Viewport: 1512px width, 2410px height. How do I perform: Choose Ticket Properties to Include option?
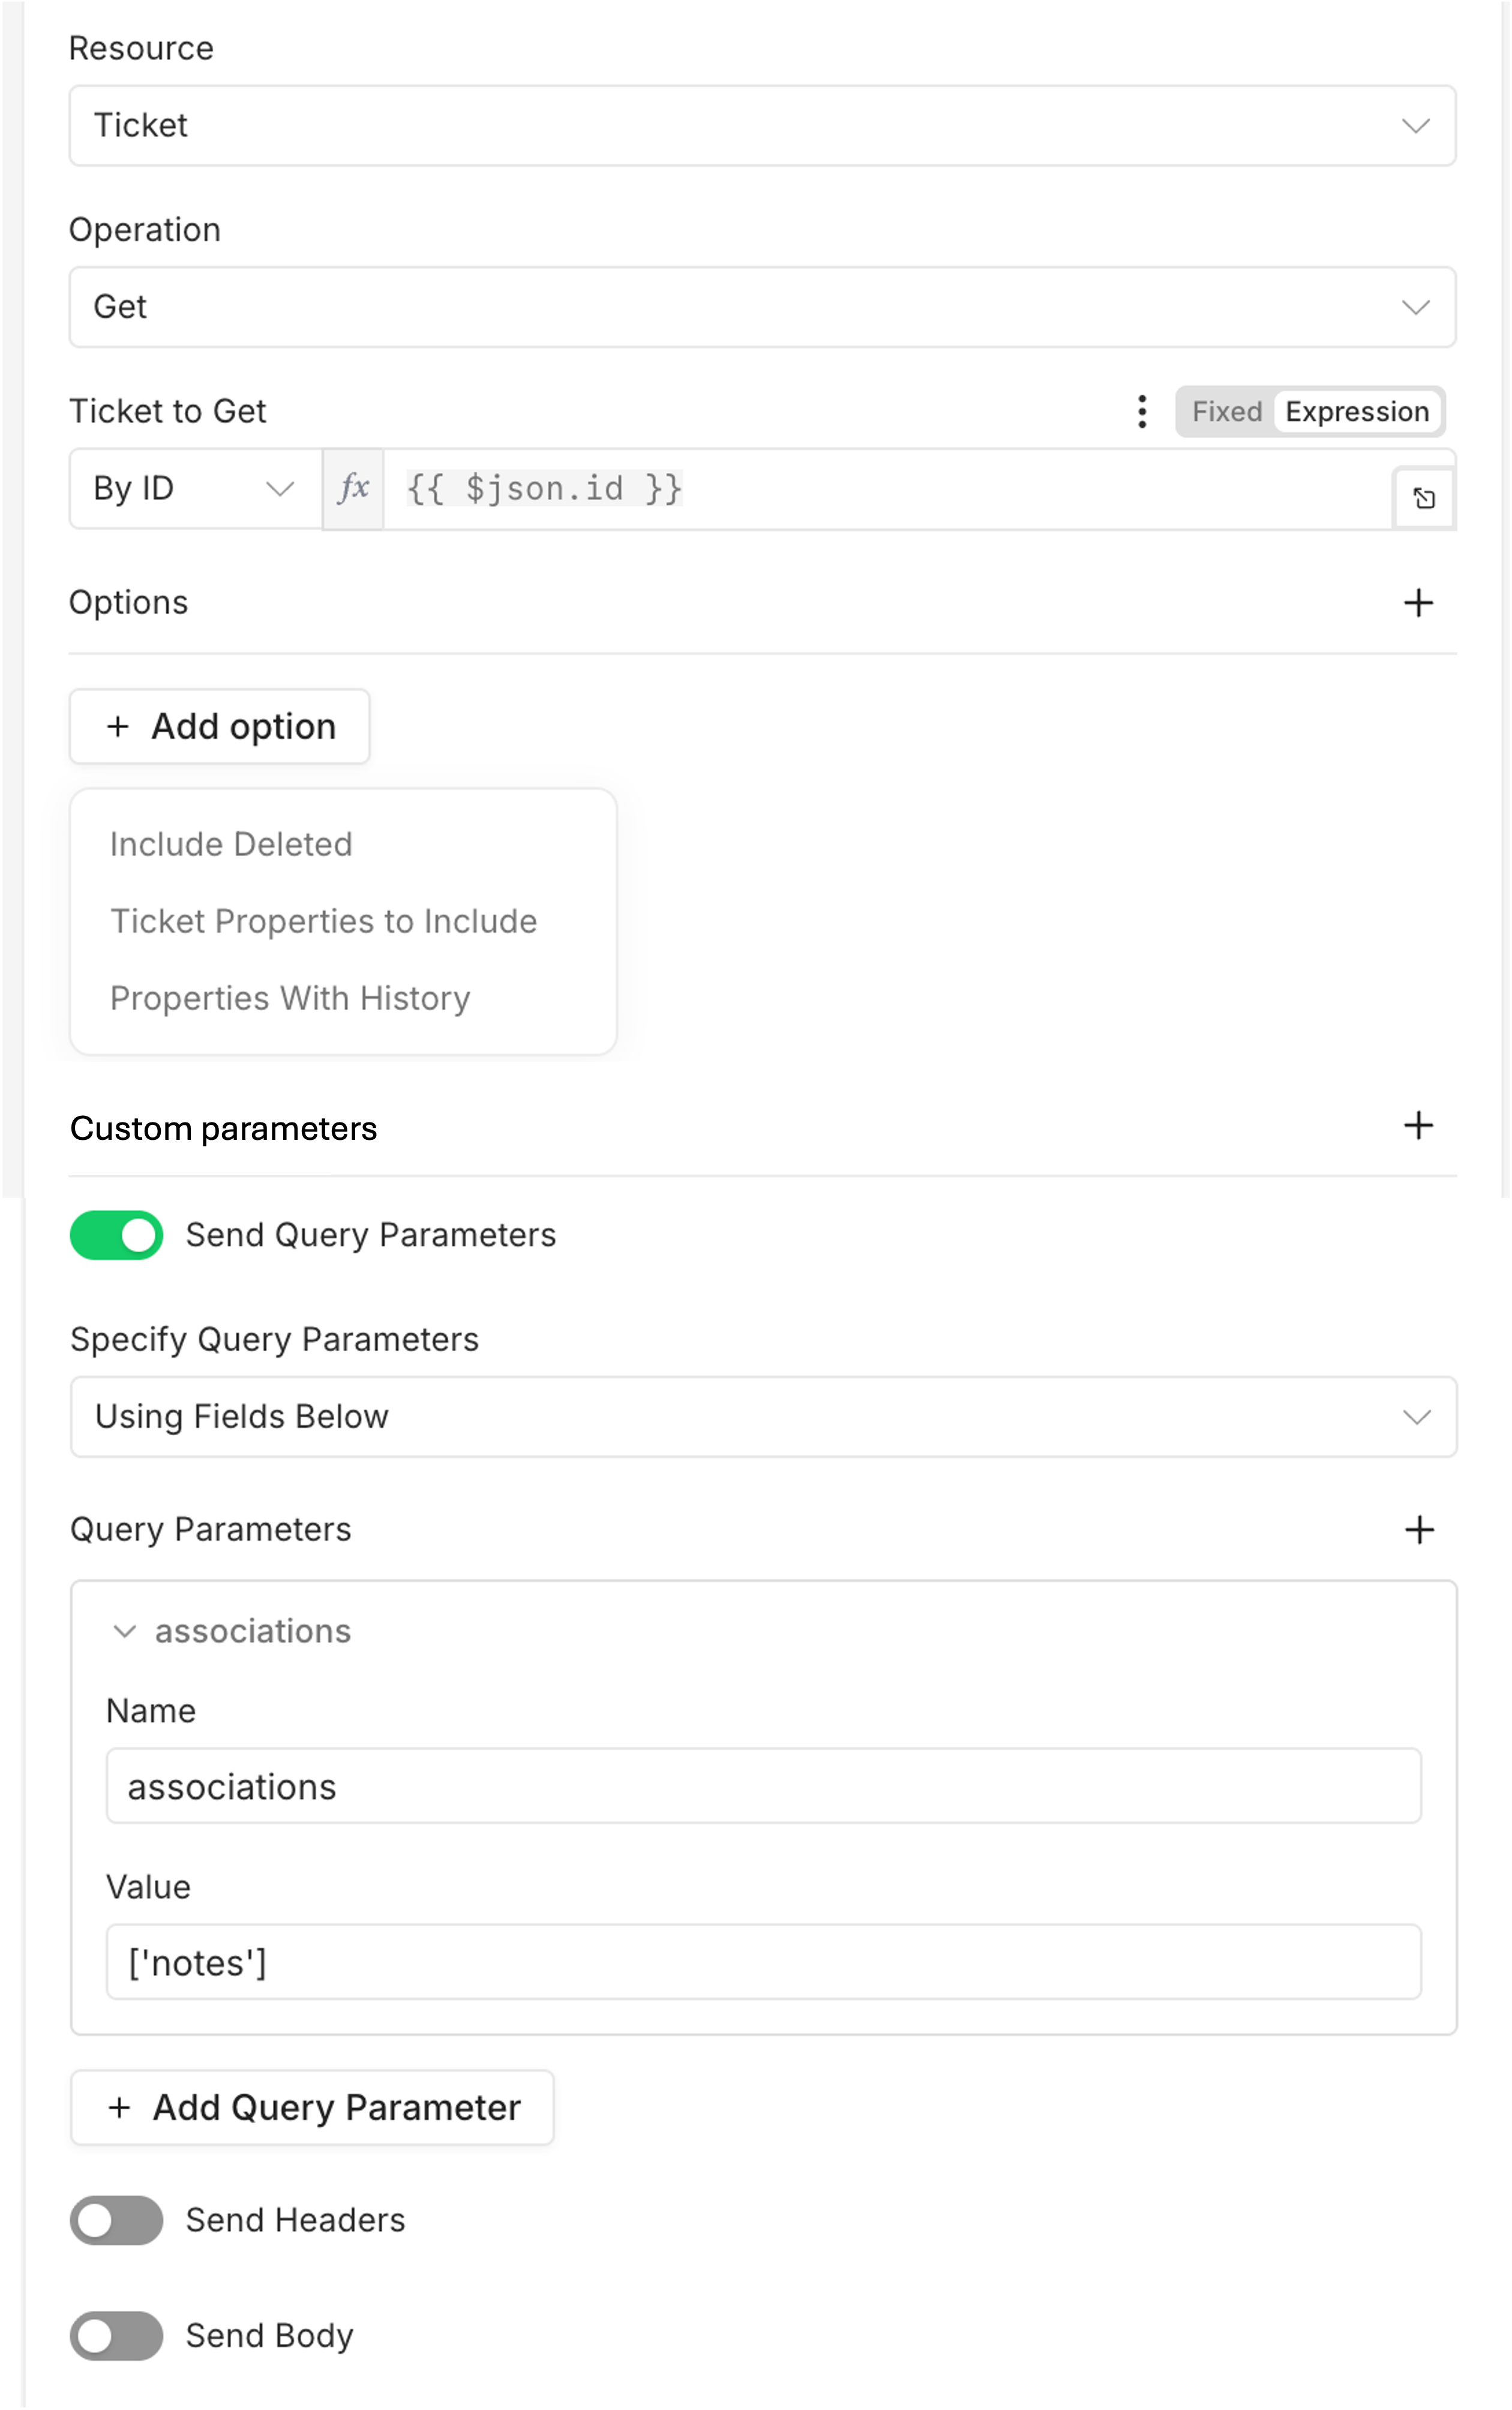(324, 921)
